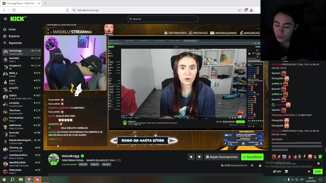
Task: Select the masokugg Stream browser tab
Action: (21, 3)
